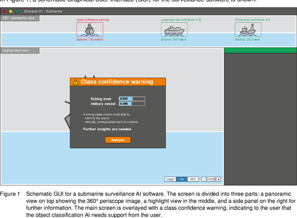Click the military vessel confidence bar
297x218 pixels.
click(132, 104)
